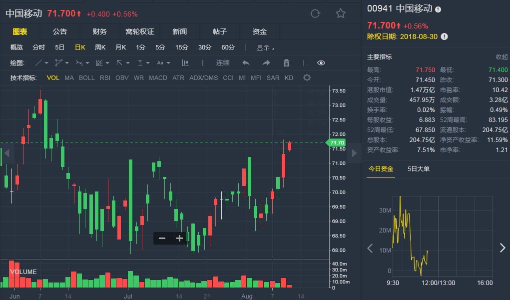The width and height of the screenshot is (510, 300).
Task: Select the polyline path drawing tool
Action: pos(58,62)
